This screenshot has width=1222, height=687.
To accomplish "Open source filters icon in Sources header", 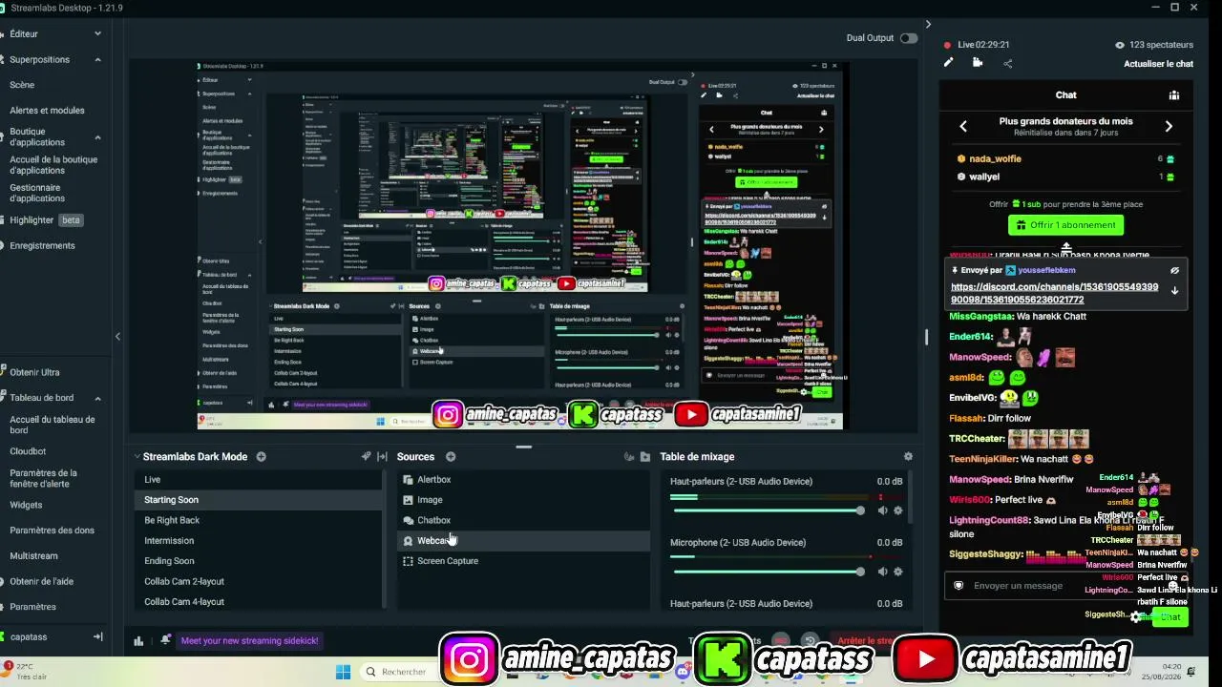I will (x=628, y=457).
